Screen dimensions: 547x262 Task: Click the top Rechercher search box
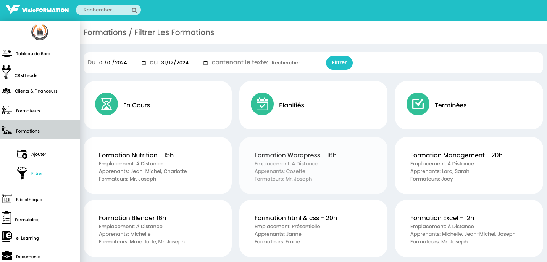point(108,10)
